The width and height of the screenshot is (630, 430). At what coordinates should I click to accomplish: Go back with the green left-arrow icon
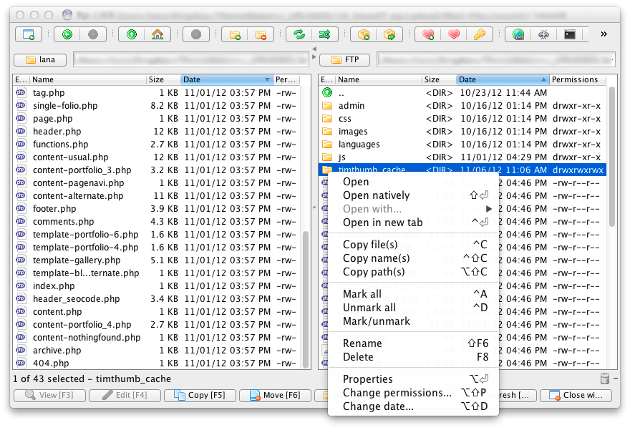[67, 34]
